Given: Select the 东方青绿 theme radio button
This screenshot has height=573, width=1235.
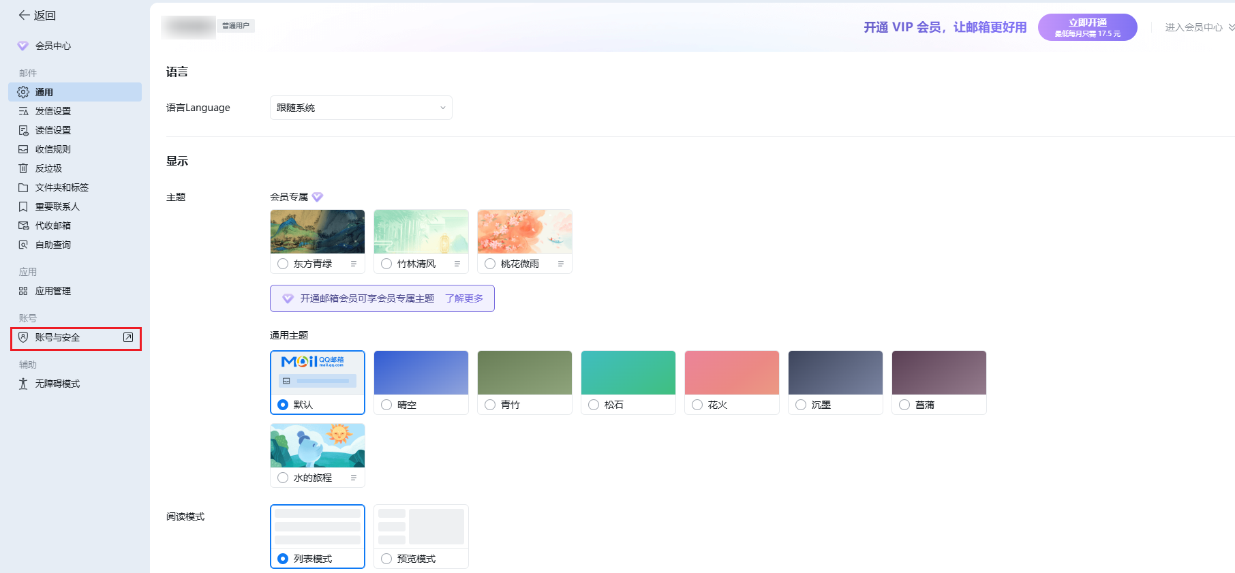Looking at the screenshot, I should pos(283,264).
